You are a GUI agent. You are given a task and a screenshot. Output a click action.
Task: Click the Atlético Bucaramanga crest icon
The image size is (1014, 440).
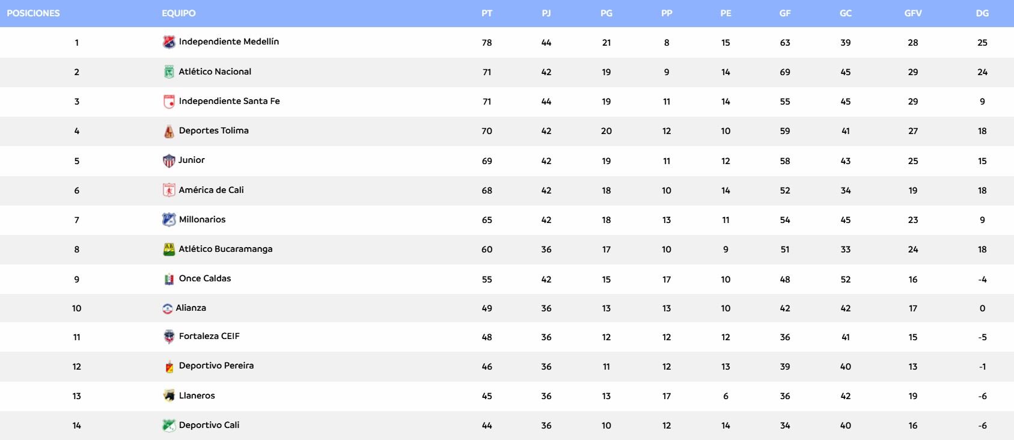coord(169,249)
